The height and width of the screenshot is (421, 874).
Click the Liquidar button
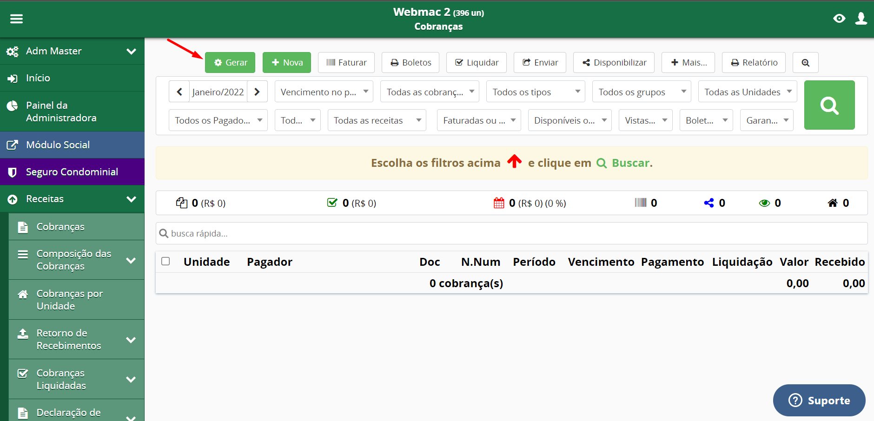477,62
